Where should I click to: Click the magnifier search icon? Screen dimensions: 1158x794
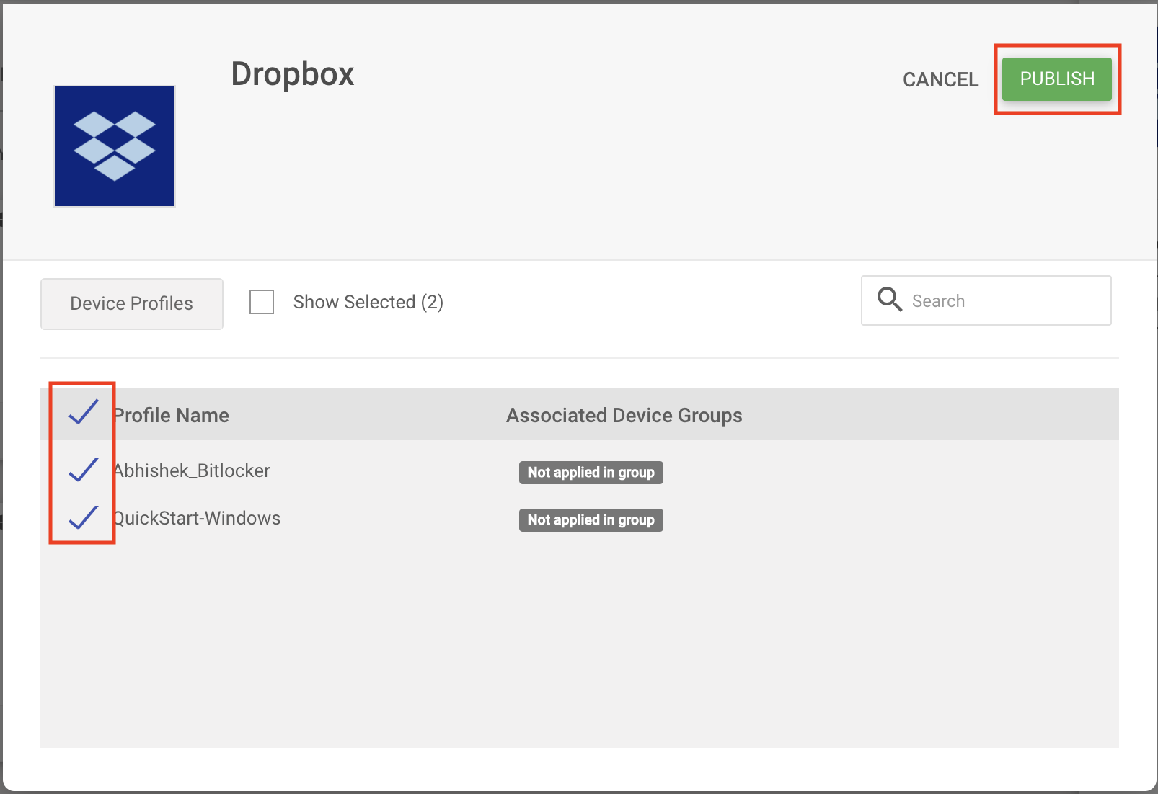tap(889, 299)
